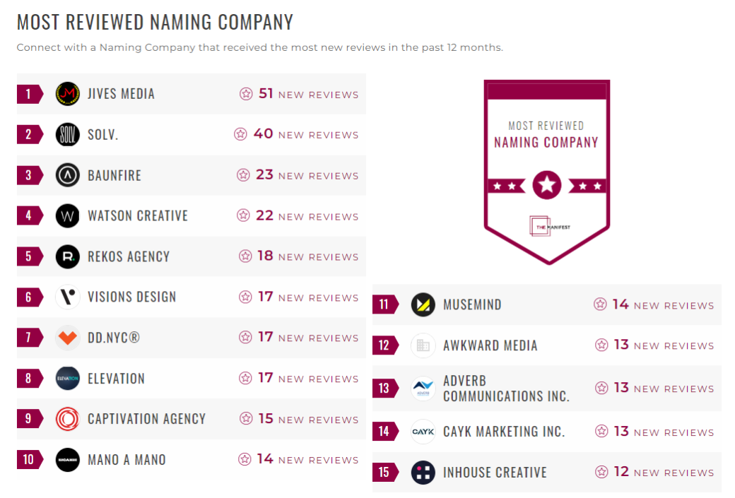
Task: Click the Jives Media company logo
Action: coord(67,93)
